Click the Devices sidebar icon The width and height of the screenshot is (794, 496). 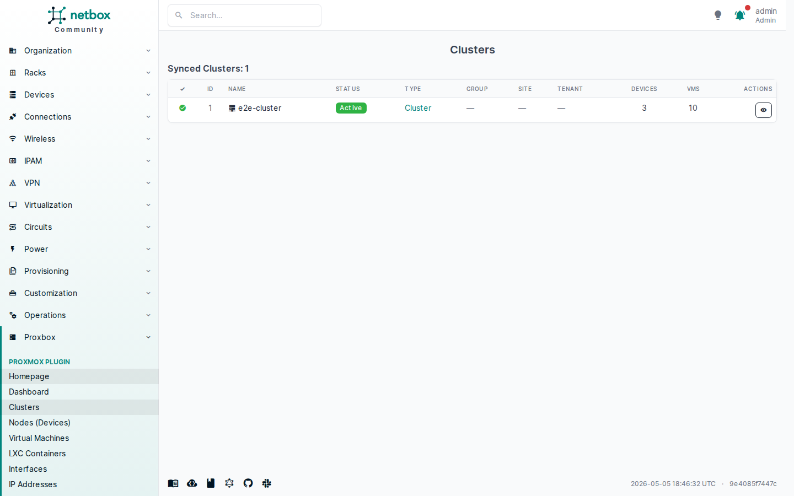click(x=13, y=95)
